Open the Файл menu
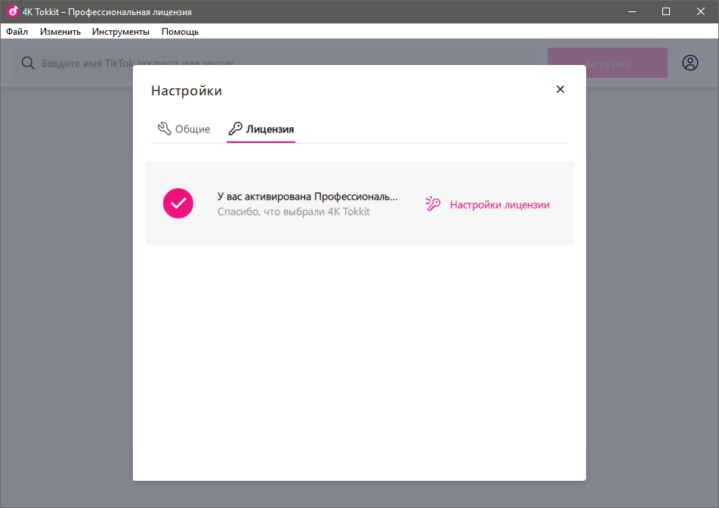Viewport: 719px width, 508px height. point(17,32)
